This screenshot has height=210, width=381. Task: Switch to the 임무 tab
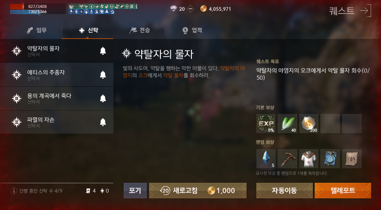[37, 30]
